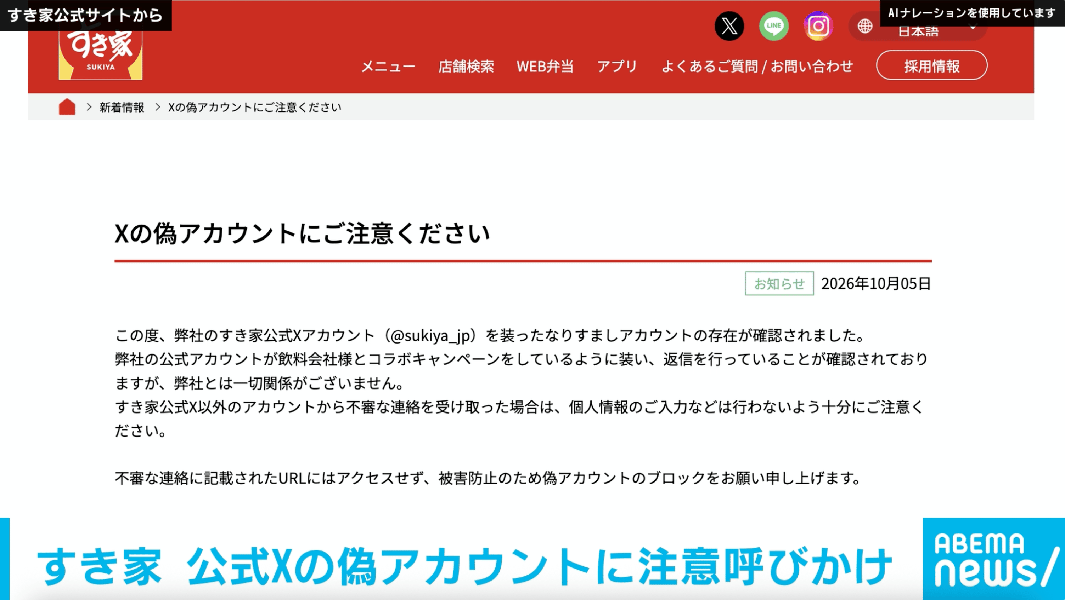Click the すき家公式サイトから caption
The height and width of the screenshot is (600, 1065).
coord(86,15)
